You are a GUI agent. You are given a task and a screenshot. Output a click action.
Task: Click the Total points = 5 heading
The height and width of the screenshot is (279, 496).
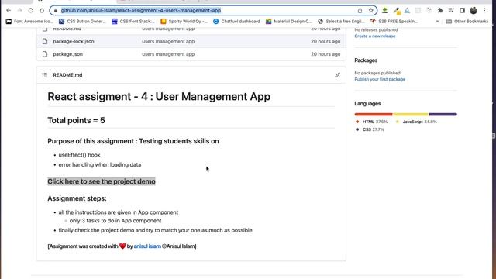click(x=76, y=121)
